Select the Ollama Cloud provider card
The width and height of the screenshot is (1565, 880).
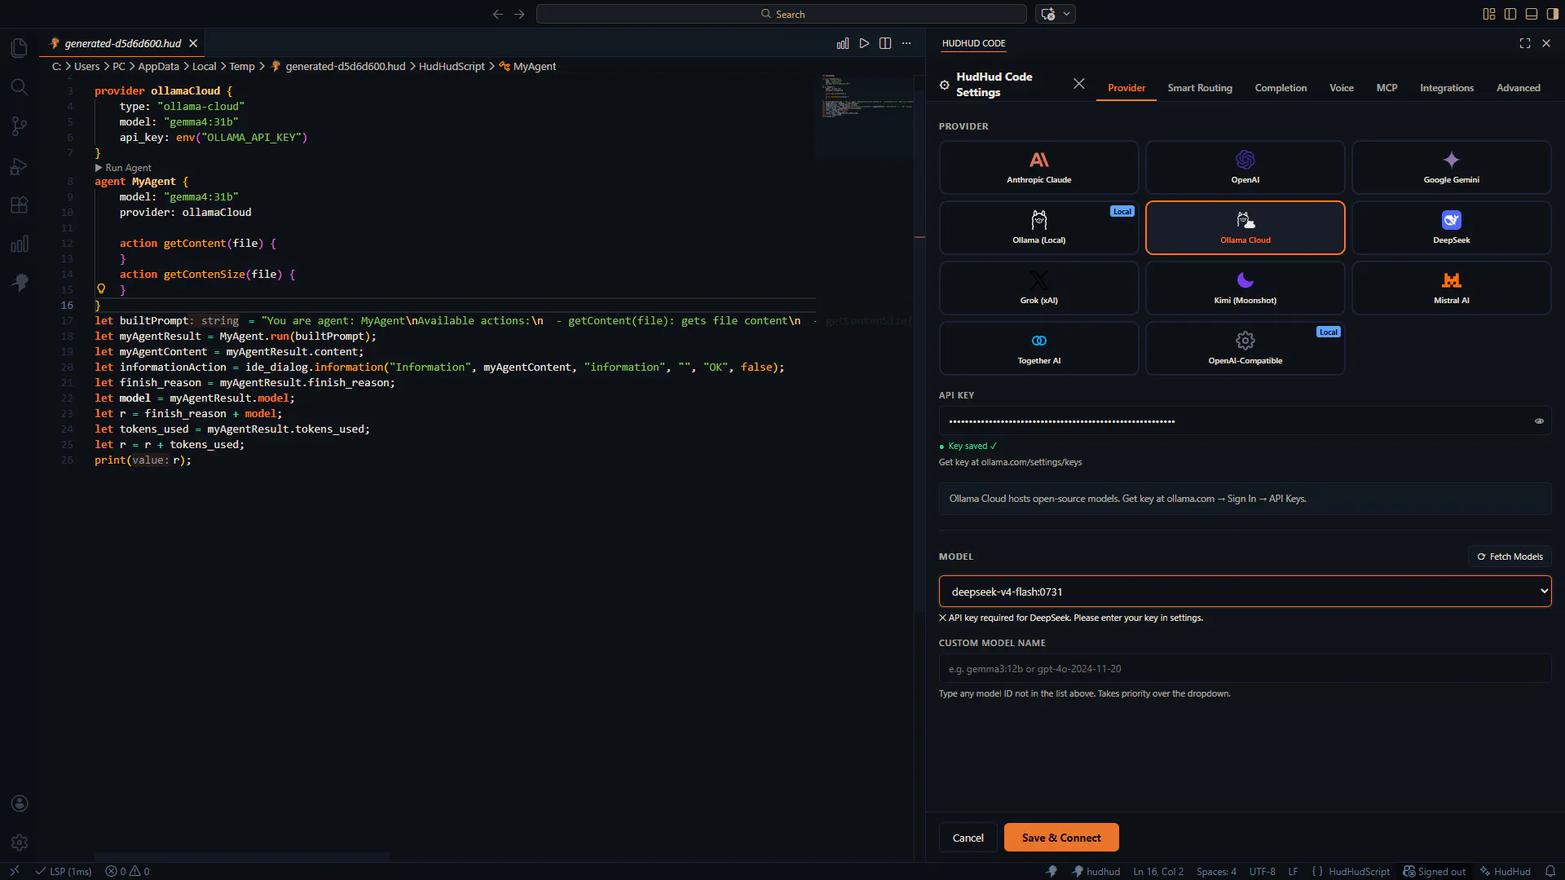coord(1245,228)
